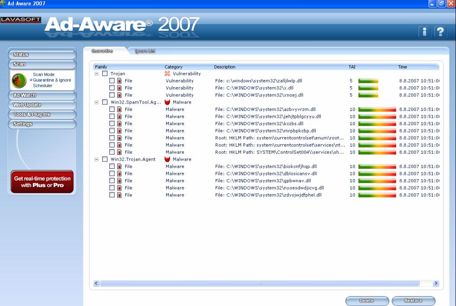
Task: Click the file icon for zdvsjwjdfphel.dll row
Action: click(x=119, y=195)
